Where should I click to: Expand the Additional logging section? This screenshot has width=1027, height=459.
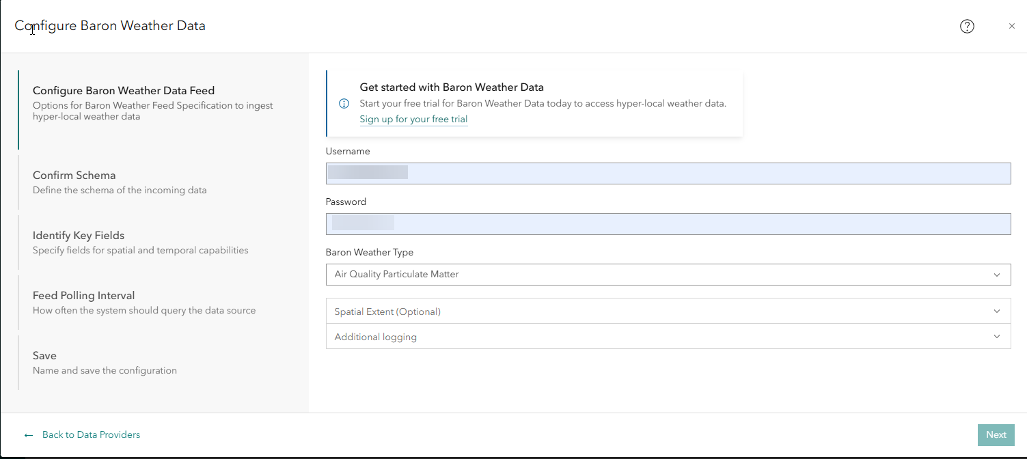pos(668,337)
